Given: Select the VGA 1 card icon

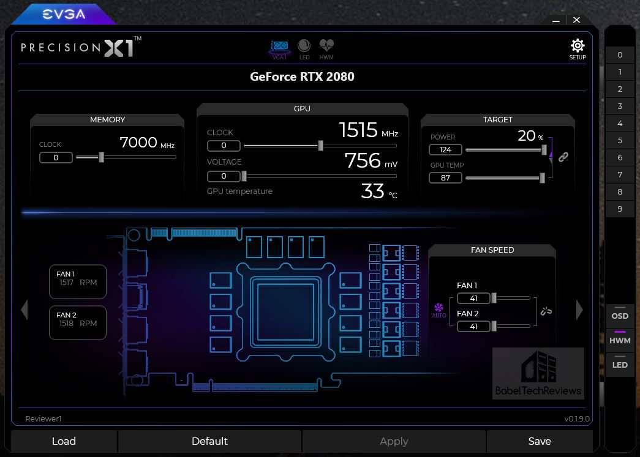Looking at the screenshot, I should (x=280, y=50).
